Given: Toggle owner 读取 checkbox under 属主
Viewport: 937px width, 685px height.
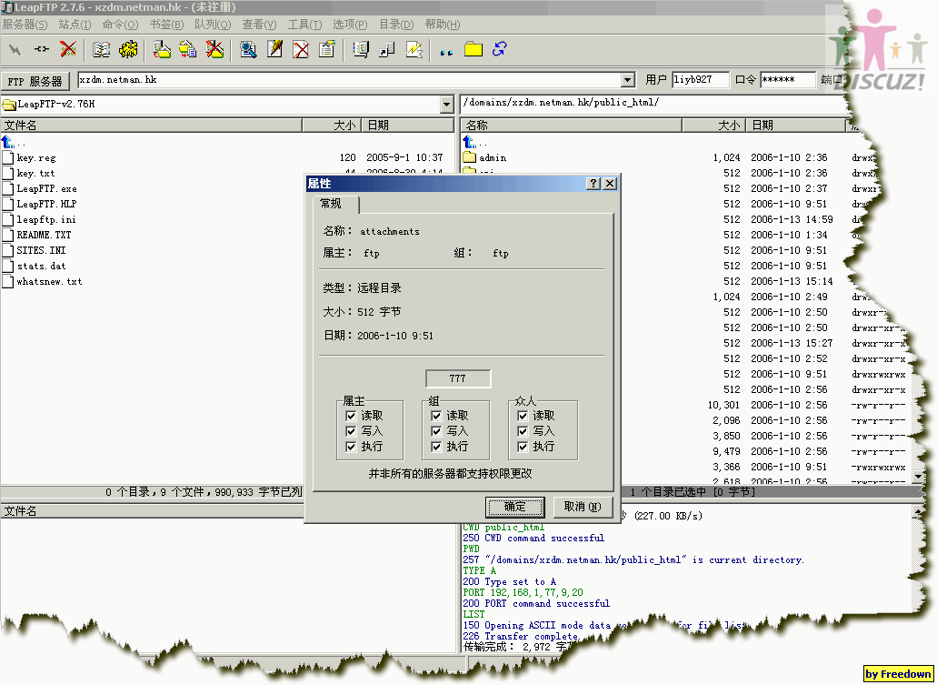Looking at the screenshot, I should click(x=351, y=416).
